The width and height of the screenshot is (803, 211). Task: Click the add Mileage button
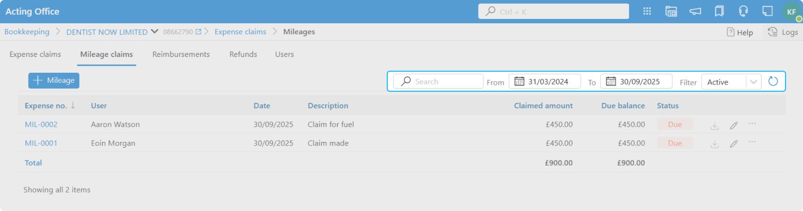tap(54, 80)
